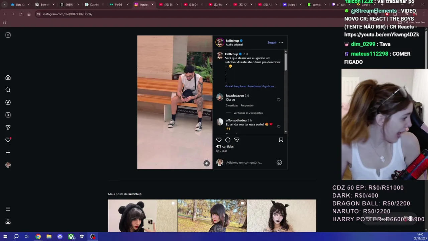Open the taskbar clock and date
428x241 pixels.
point(420,237)
